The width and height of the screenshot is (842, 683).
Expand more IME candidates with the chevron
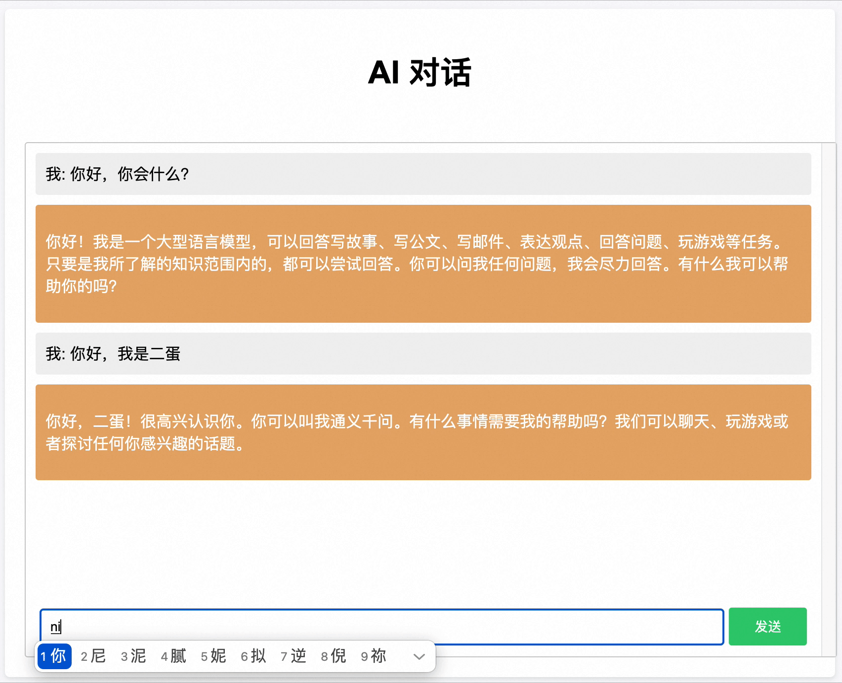point(419,657)
